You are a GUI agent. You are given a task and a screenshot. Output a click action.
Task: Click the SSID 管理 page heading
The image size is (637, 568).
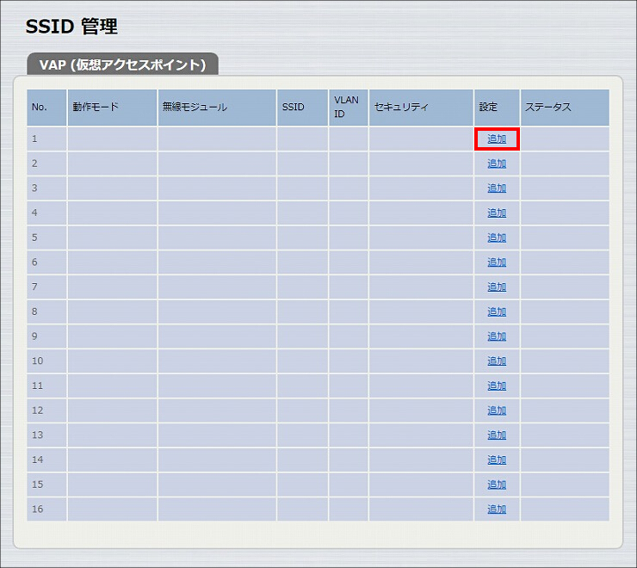tap(71, 27)
